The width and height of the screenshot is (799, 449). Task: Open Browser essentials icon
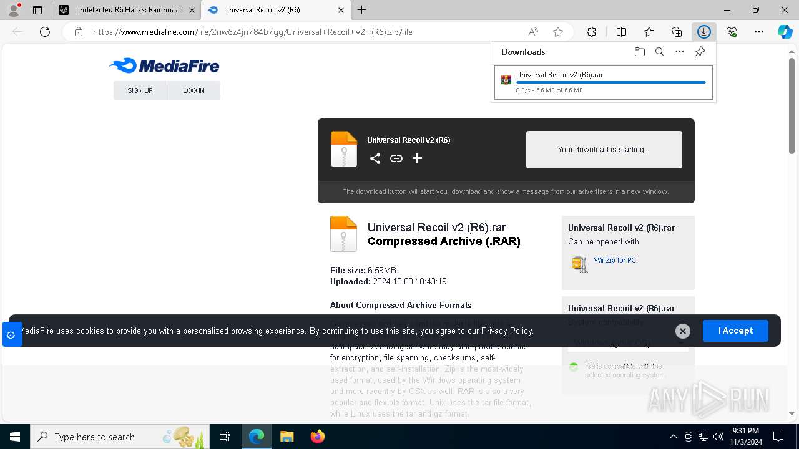click(x=732, y=32)
